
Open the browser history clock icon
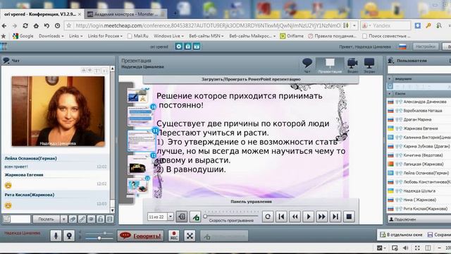pyautogui.click(x=57, y=25)
